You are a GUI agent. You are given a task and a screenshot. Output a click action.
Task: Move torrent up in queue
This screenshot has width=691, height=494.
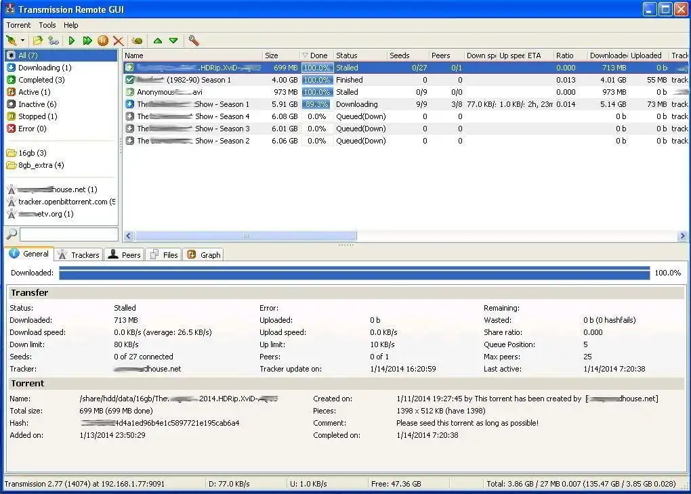tap(158, 41)
